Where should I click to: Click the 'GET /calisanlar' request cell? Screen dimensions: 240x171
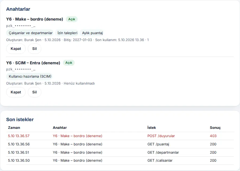[x=160, y=160]
